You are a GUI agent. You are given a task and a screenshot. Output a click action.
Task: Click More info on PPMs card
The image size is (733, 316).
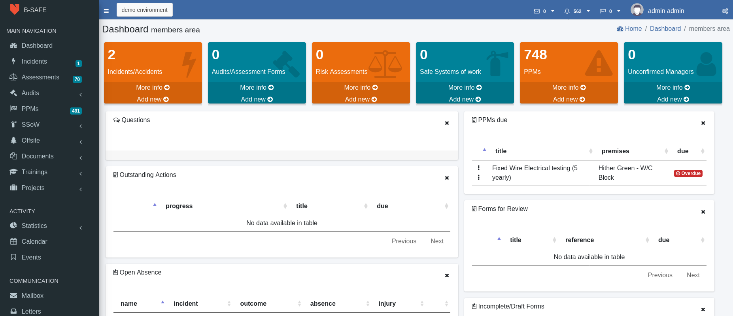pyautogui.click(x=569, y=87)
